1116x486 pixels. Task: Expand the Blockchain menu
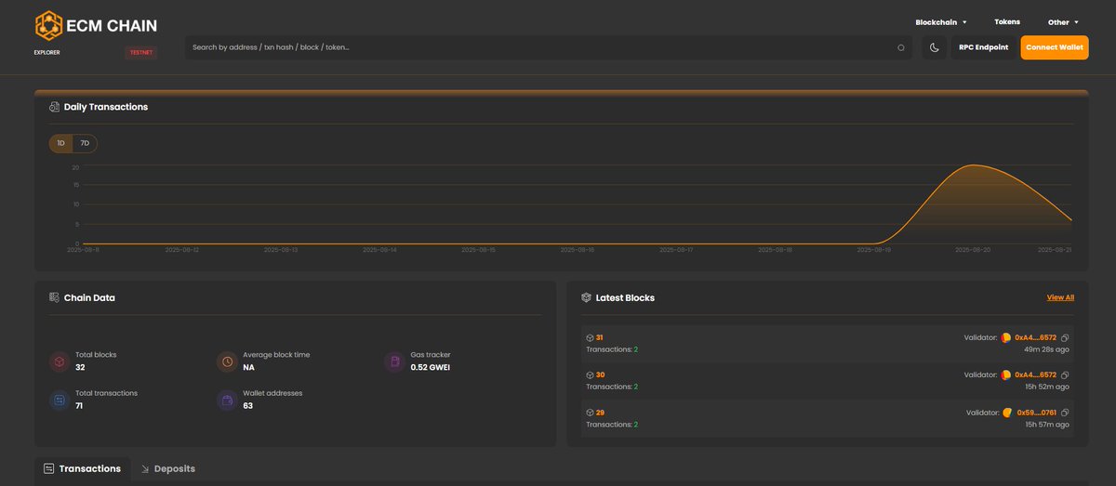click(x=941, y=21)
